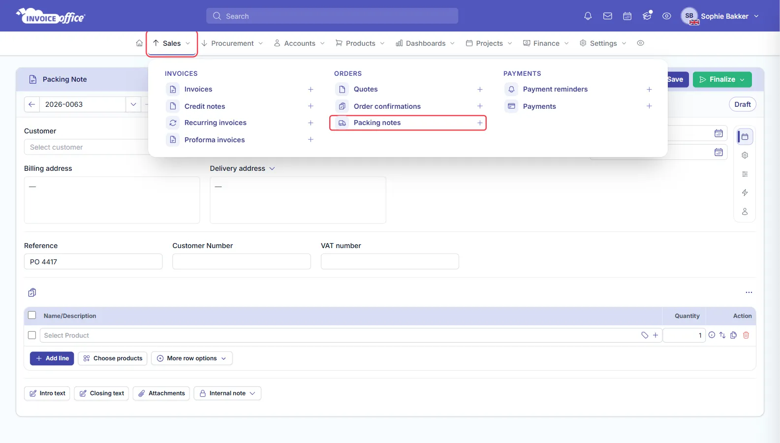Open the Dashboards menu

(x=425, y=43)
